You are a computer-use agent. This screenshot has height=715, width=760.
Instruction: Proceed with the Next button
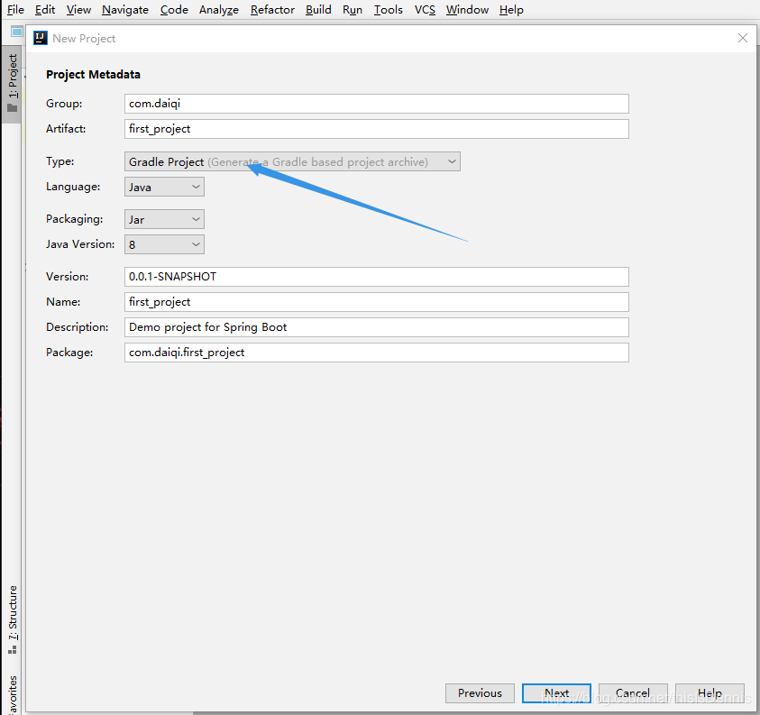click(556, 693)
